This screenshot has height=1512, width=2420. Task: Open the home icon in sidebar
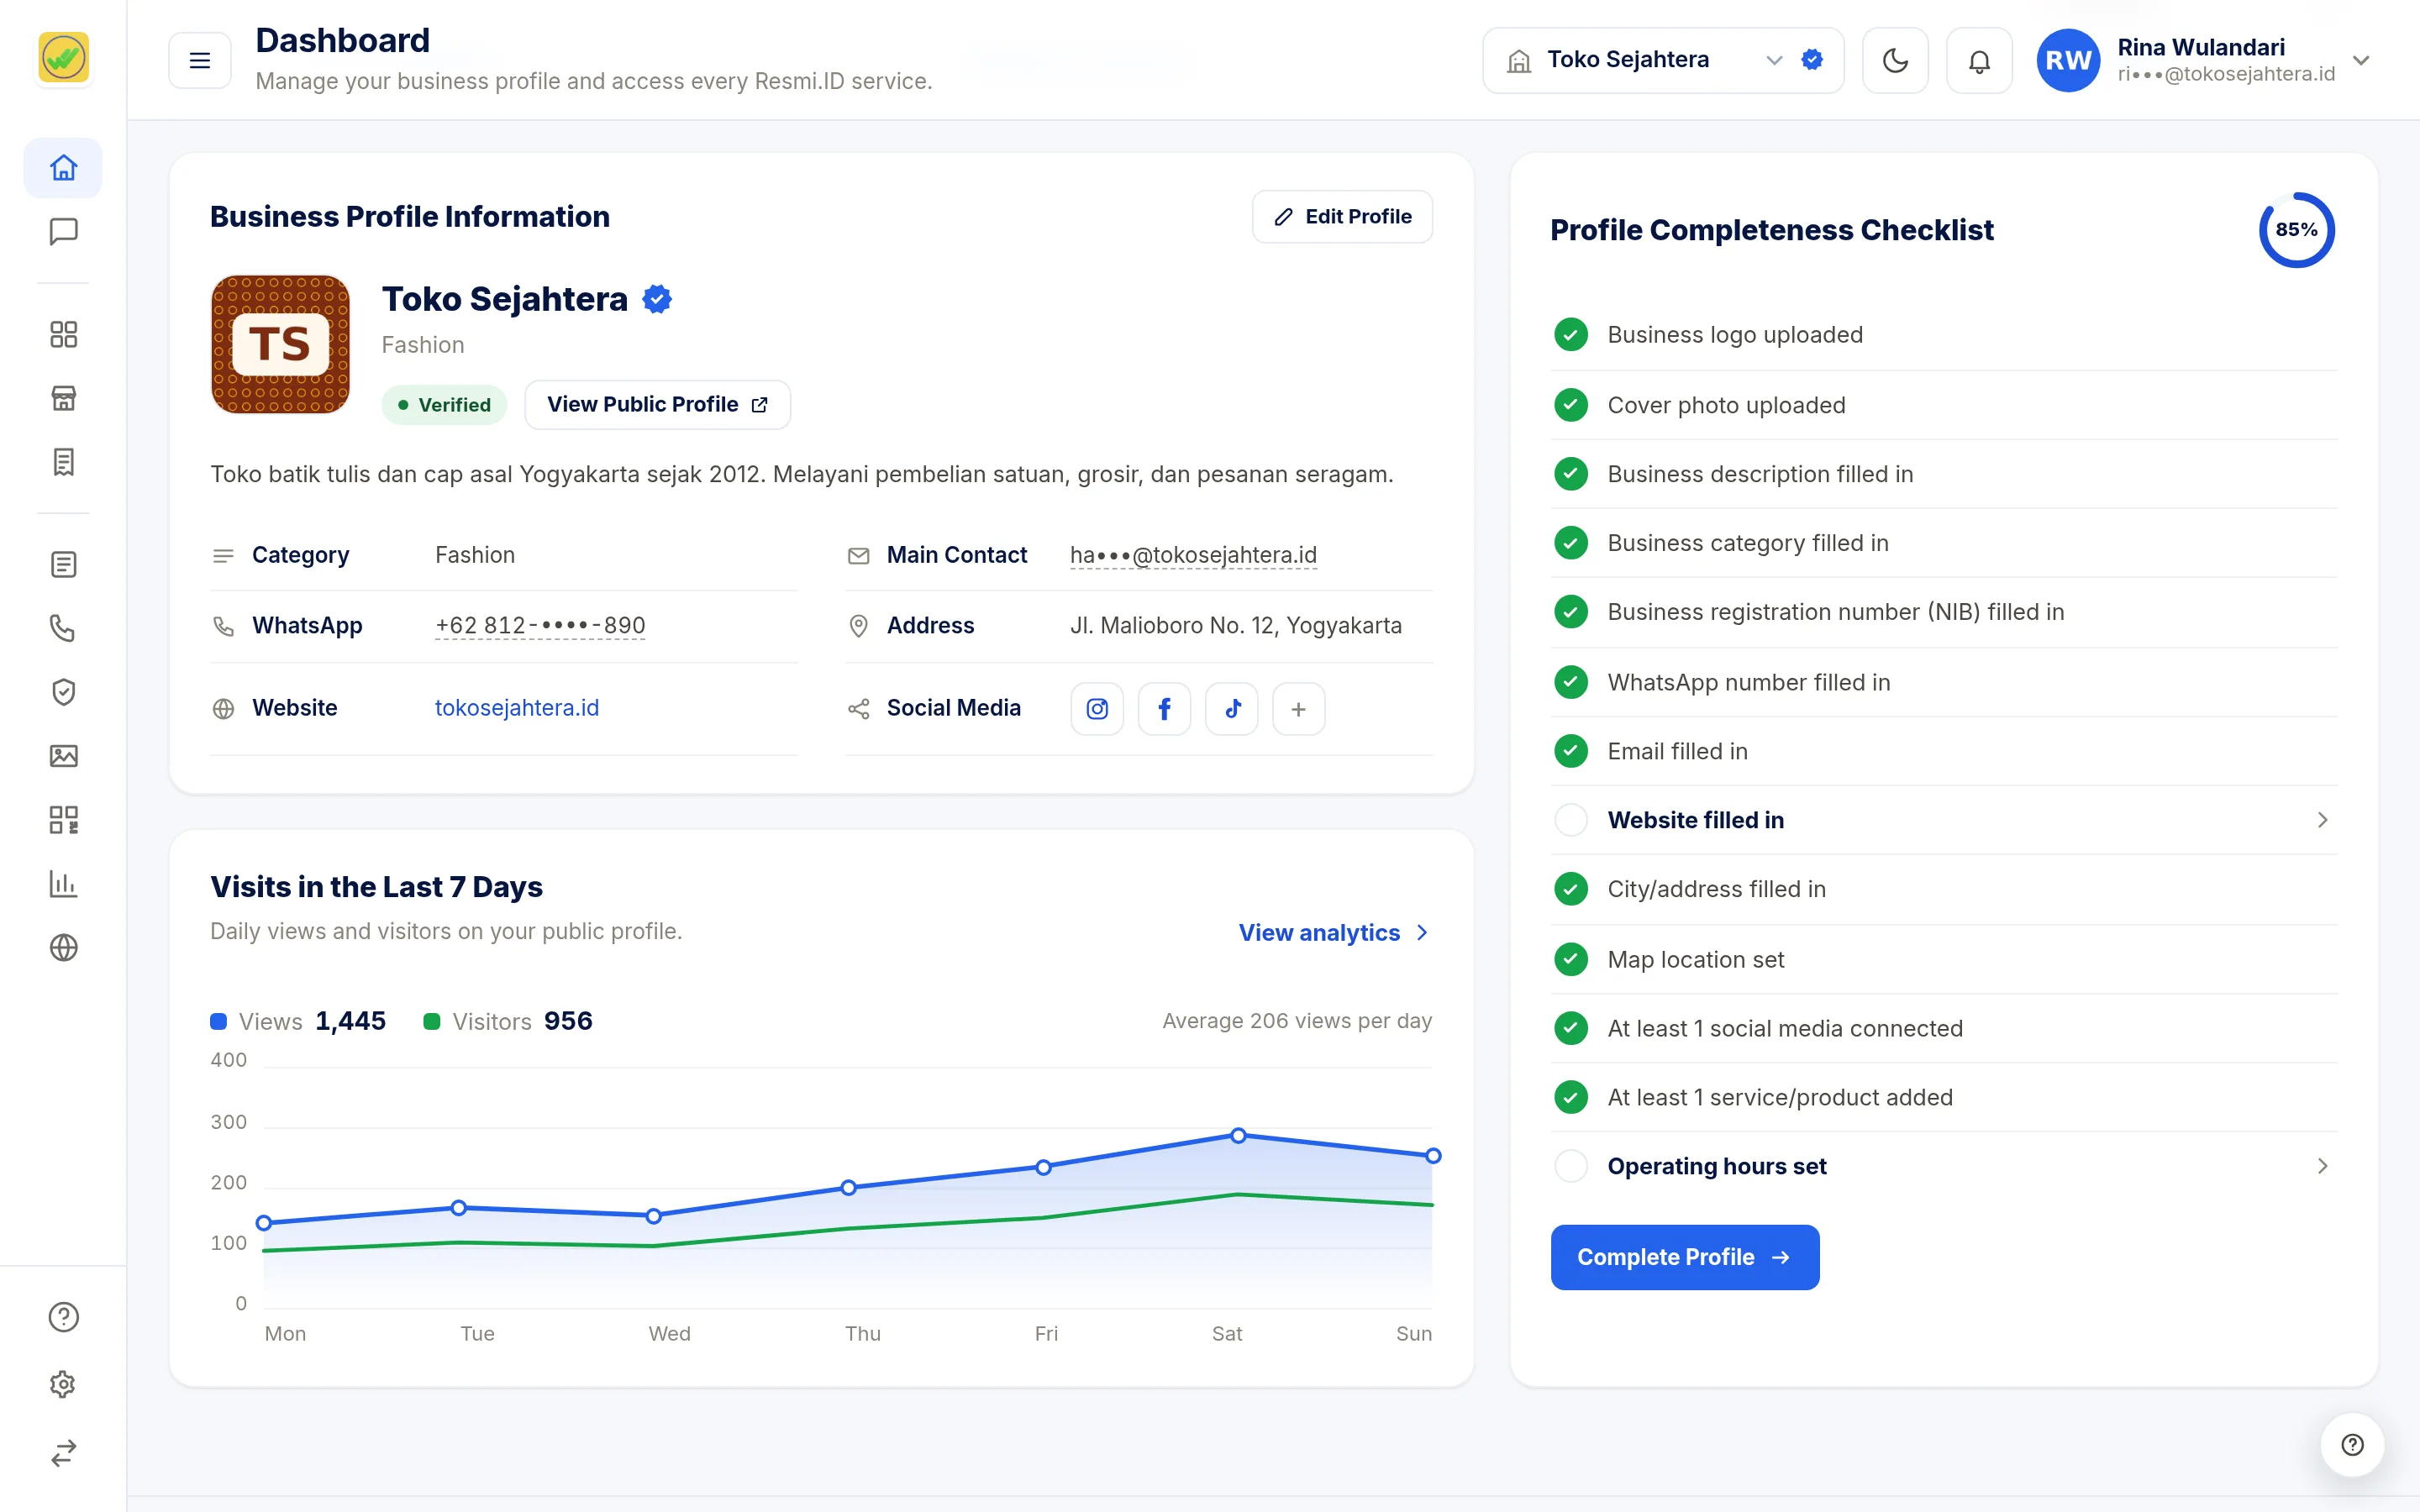click(63, 168)
